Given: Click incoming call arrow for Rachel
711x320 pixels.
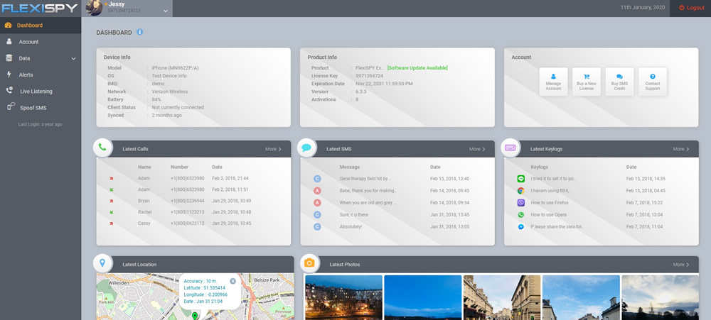Looking at the screenshot, I should pos(111,212).
